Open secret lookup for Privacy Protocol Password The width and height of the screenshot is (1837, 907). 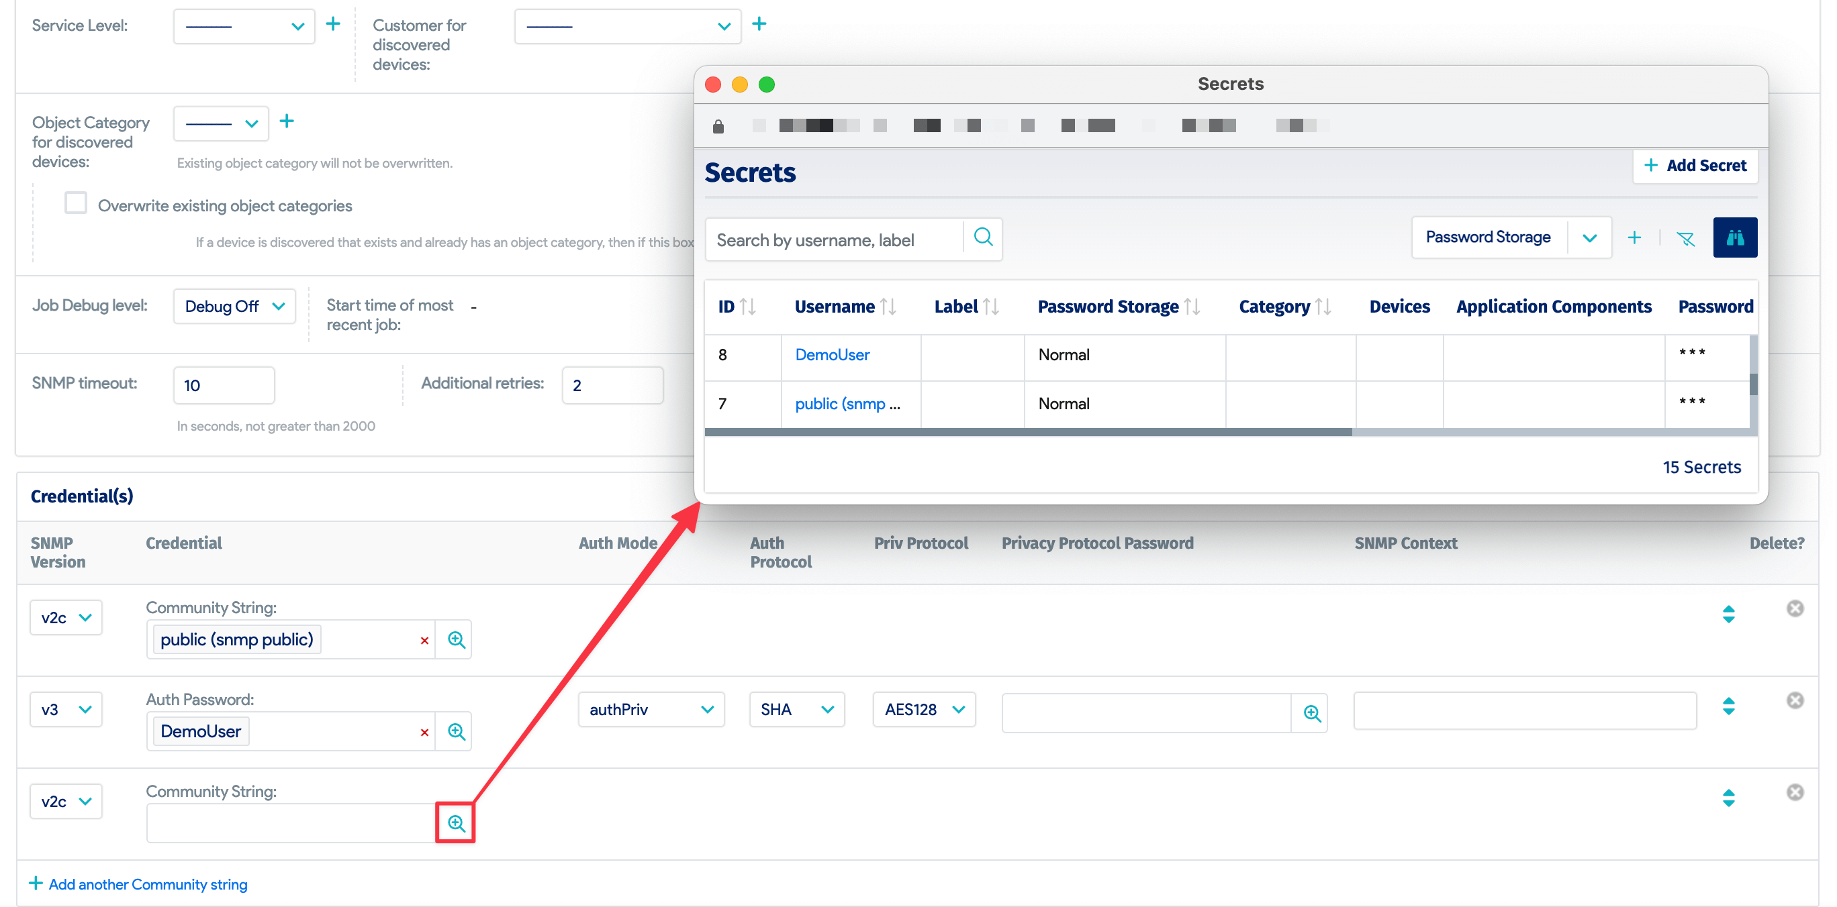1311,712
